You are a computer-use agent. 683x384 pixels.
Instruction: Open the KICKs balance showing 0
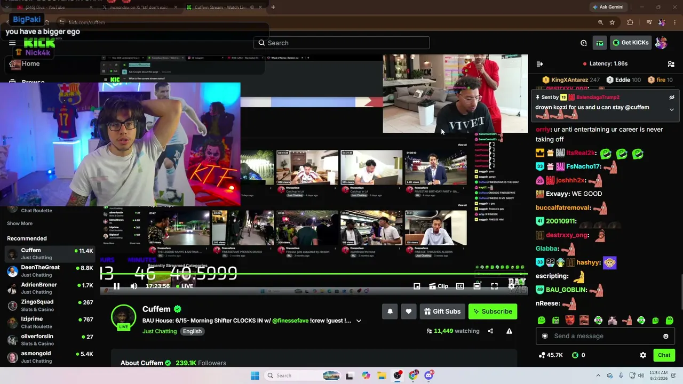(x=578, y=355)
